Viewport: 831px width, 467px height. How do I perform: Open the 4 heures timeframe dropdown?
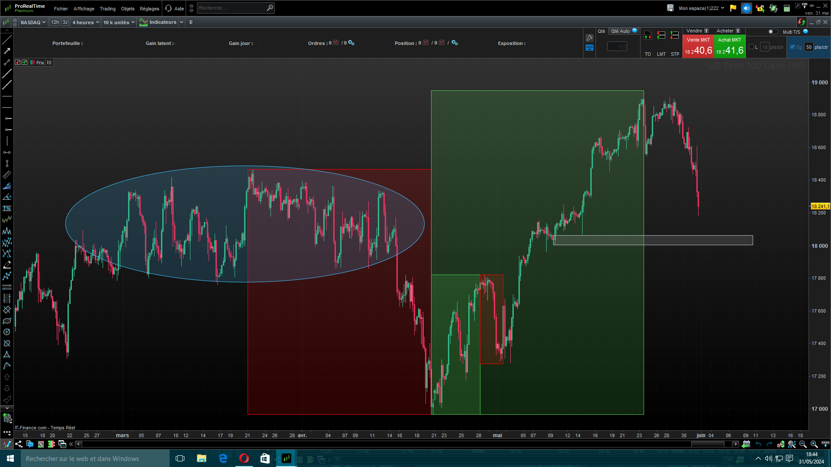point(86,22)
